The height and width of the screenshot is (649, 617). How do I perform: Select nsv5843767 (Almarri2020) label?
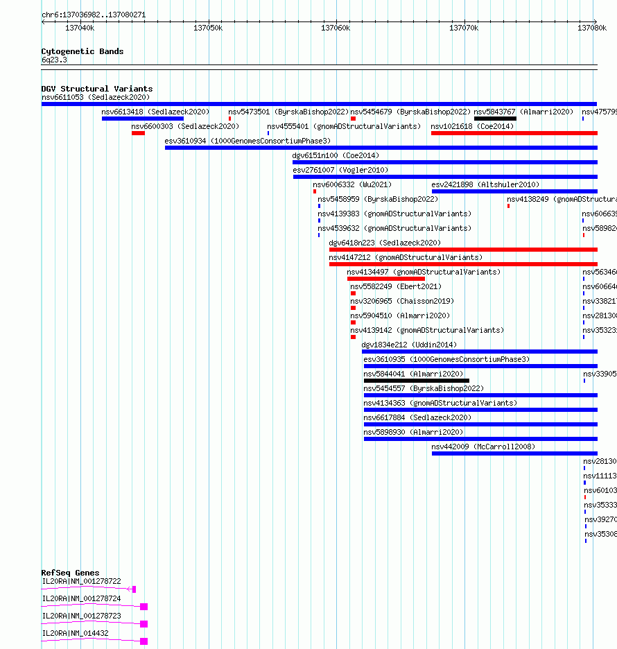point(523,112)
